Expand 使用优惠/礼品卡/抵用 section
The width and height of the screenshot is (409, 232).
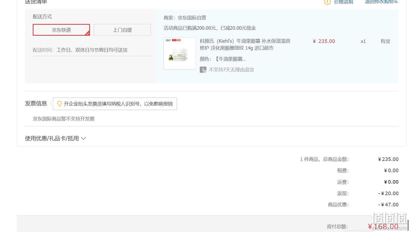point(55,138)
